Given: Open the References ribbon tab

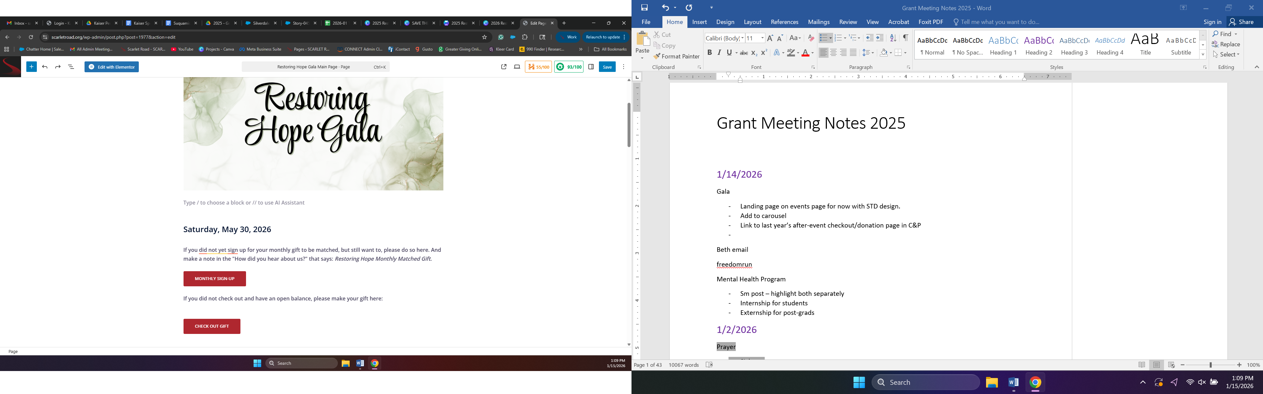Looking at the screenshot, I should pyautogui.click(x=784, y=22).
